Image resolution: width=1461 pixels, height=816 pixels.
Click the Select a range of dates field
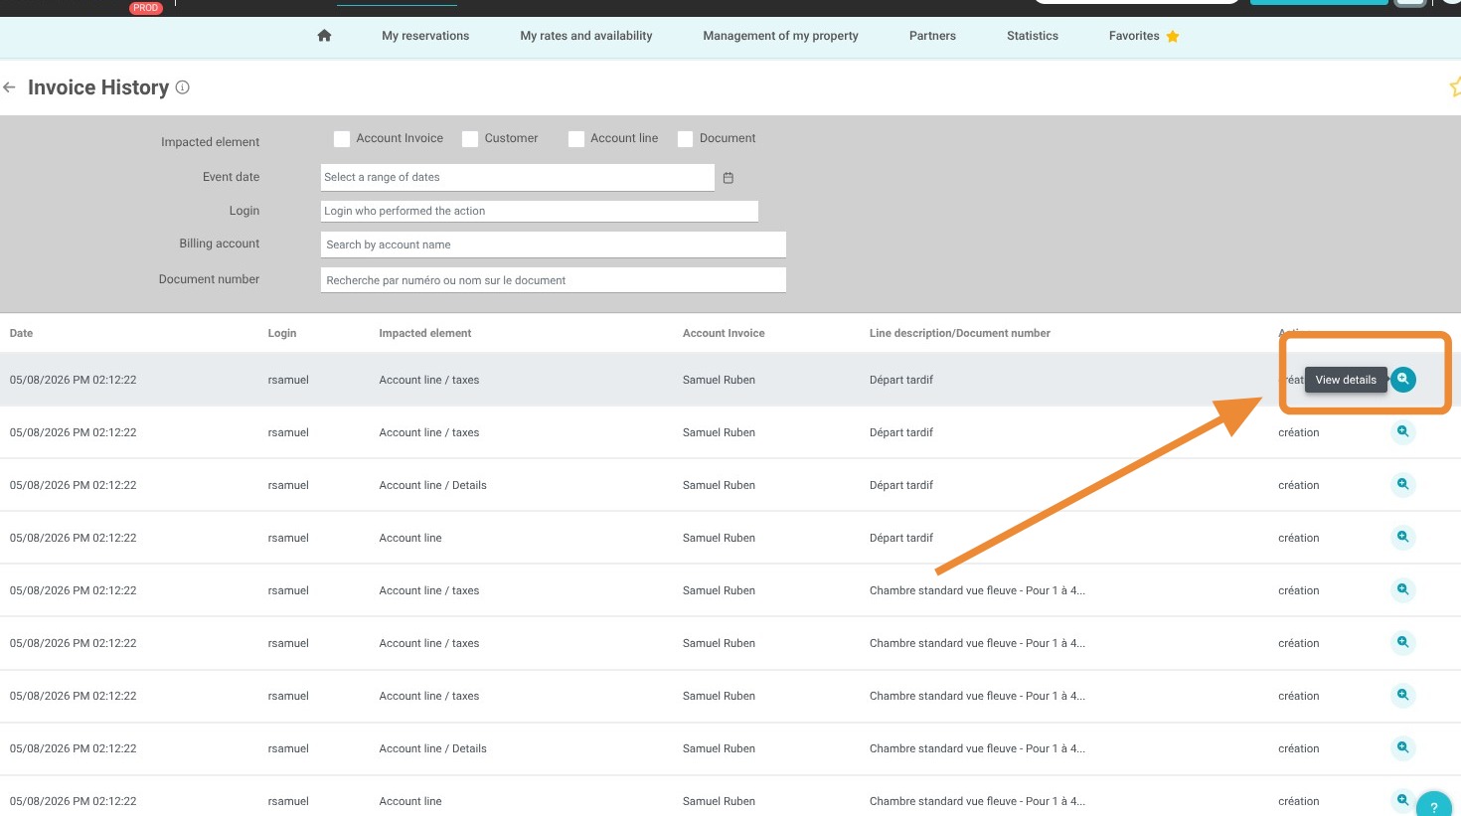coord(518,178)
